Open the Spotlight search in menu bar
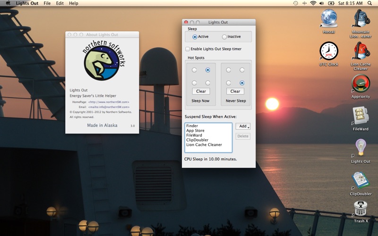The width and height of the screenshot is (378, 236). point(369,3)
